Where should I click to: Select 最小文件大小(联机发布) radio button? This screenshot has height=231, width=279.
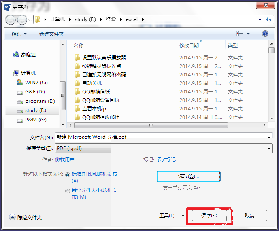pyautogui.click(x=68, y=191)
